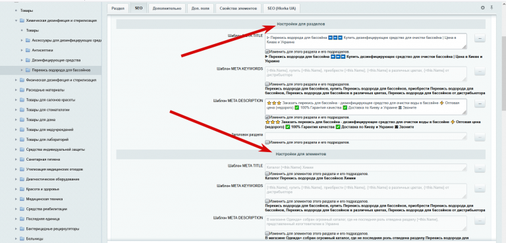Screen dimensions: 506x243
Task: Enable Заголовок раздела override checkbox
Action: click(x=267, y=142)
